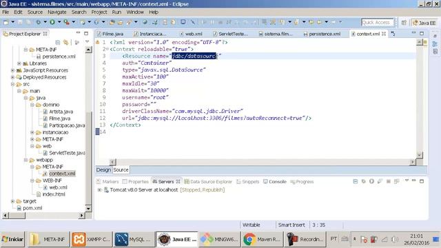The image size is (441, 248).
Task: Open the Data Source Explorer tab
Action: pyautogui.click(x=208, y=182)
